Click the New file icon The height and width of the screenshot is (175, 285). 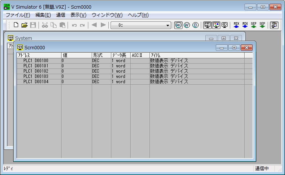16,25
